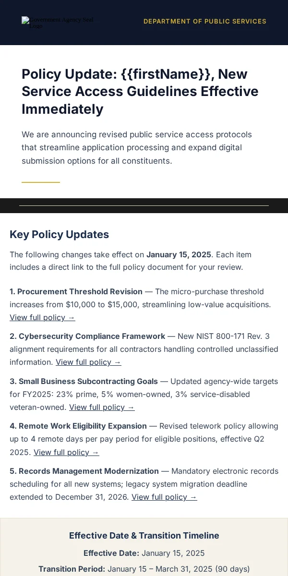This screenshot has height=576, width=288.
Task: Click the Remote Work Eligibility Expansion title
Action: tap(78, 426)
